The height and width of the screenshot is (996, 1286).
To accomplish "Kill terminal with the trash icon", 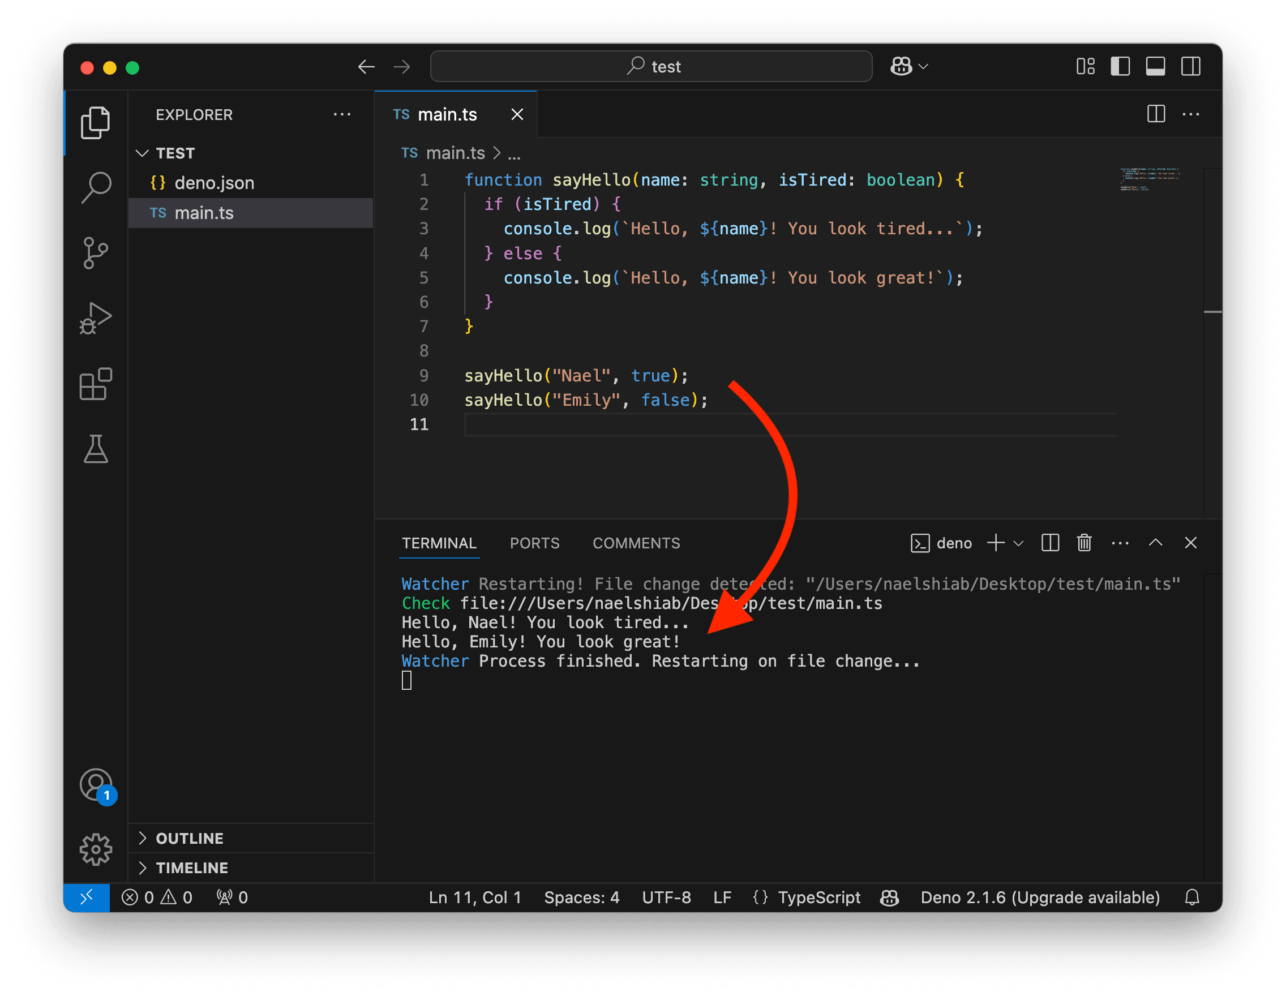I will click(1084, 543).
